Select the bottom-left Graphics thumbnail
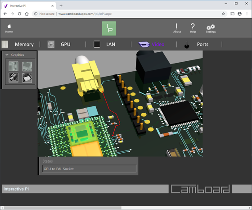252x210 pixels. [13, 78]
